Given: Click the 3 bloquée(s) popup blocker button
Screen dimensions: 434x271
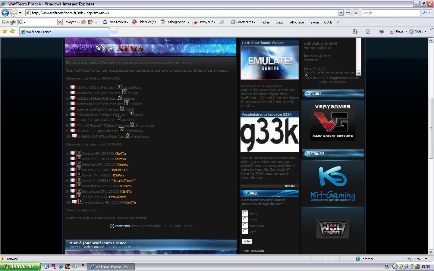Looking at the screenshot, I should 144,22.
